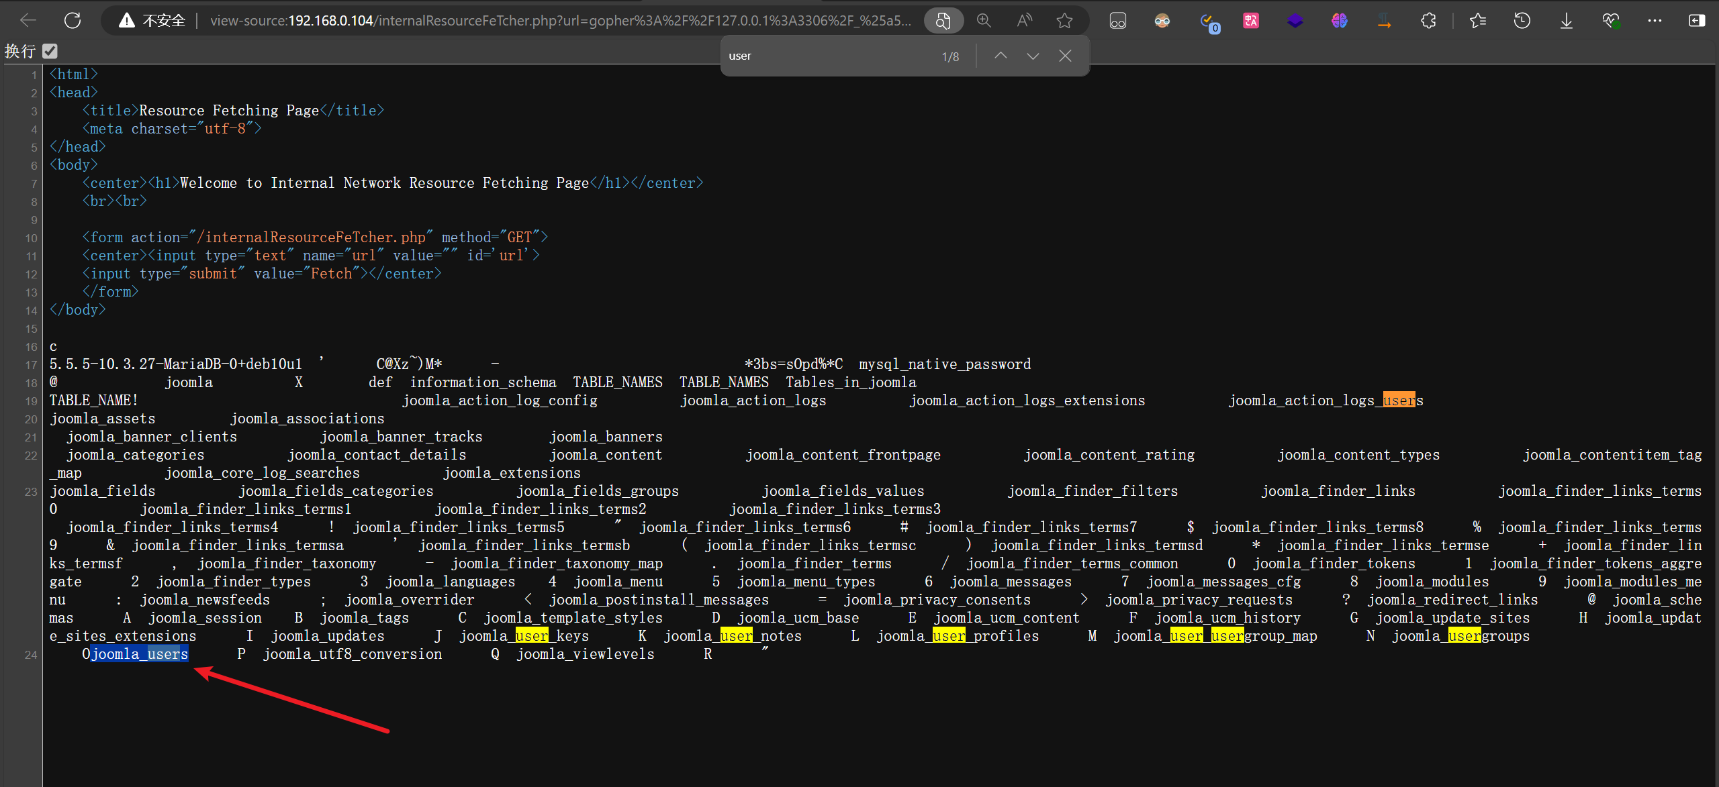
Task: Open the brain-shaped extension icon
Action: pyautogui.click(x=1340, y=21)
